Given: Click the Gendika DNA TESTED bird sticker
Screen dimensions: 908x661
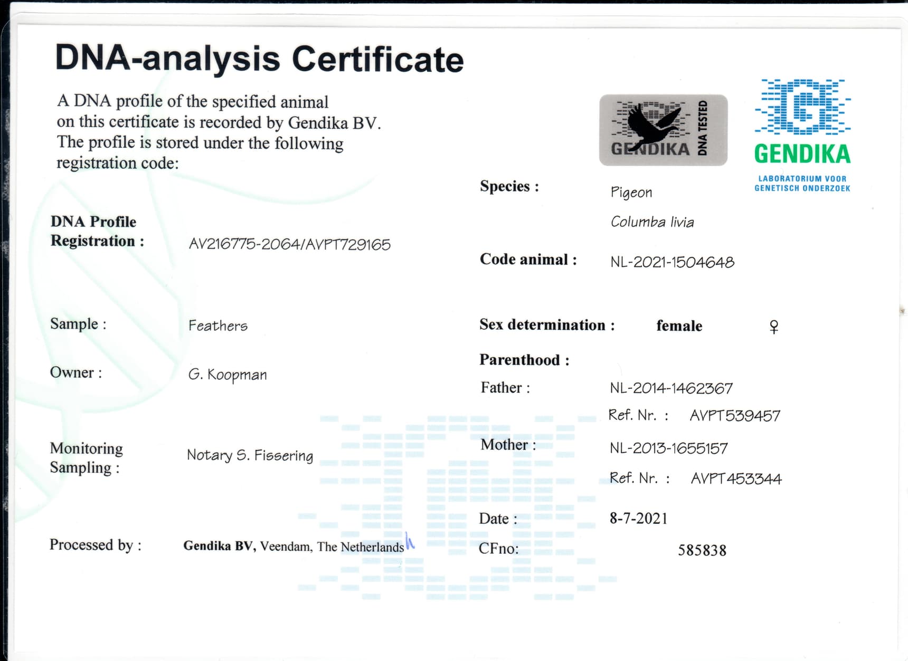Looking at the screenshot, I should pos(663,130).
